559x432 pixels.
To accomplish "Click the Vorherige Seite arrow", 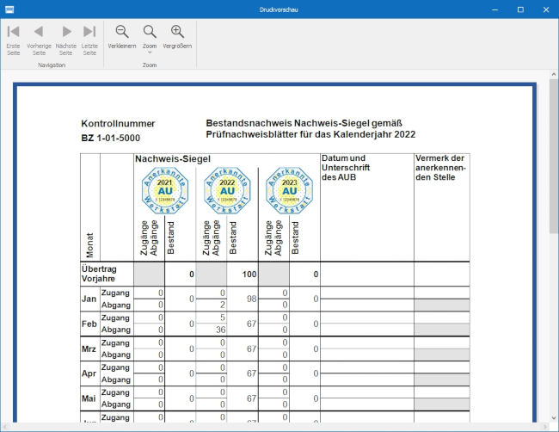I will point(39,37).
